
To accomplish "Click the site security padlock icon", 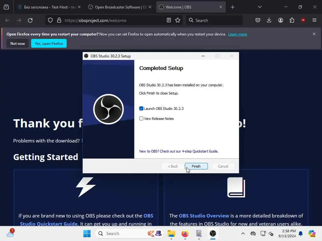I will tap(59, 20).
